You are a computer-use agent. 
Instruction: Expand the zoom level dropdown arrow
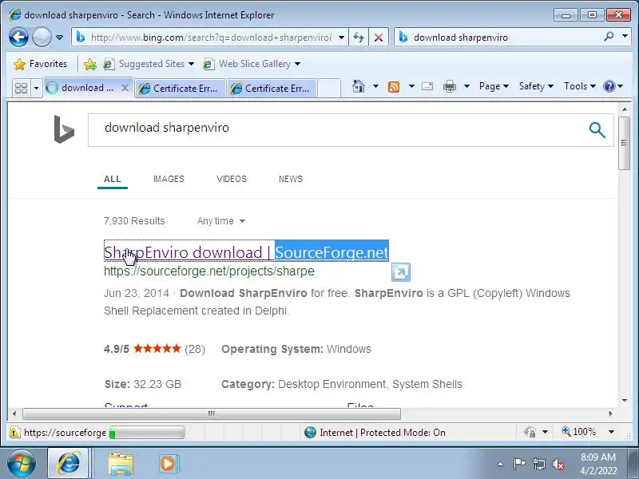tap(611, 432)
